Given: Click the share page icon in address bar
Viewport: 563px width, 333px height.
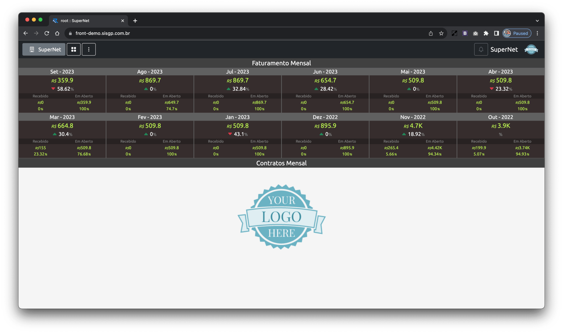Looking at the screenshot, I should [430, 33].
